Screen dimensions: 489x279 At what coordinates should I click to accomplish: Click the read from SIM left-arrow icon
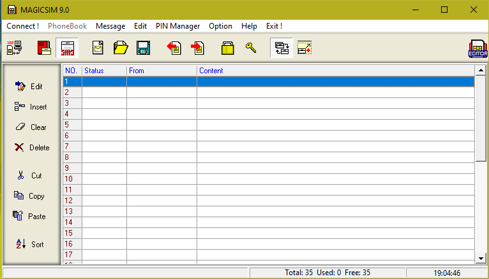[x=174, y=48]
